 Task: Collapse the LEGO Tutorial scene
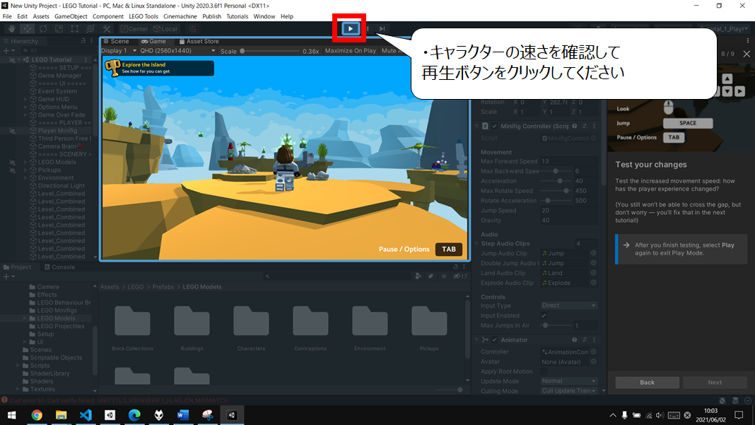coord(19,59)
